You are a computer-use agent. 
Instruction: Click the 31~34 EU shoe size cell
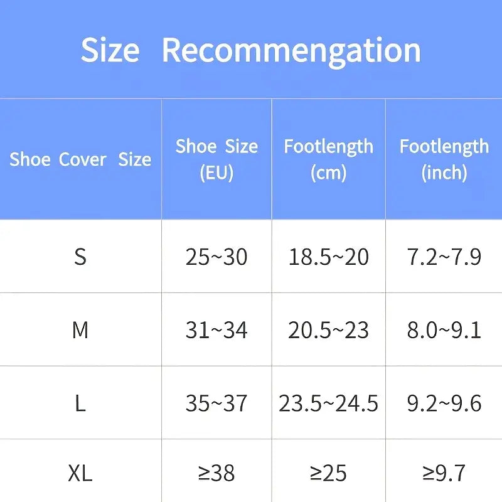[216, 330]
